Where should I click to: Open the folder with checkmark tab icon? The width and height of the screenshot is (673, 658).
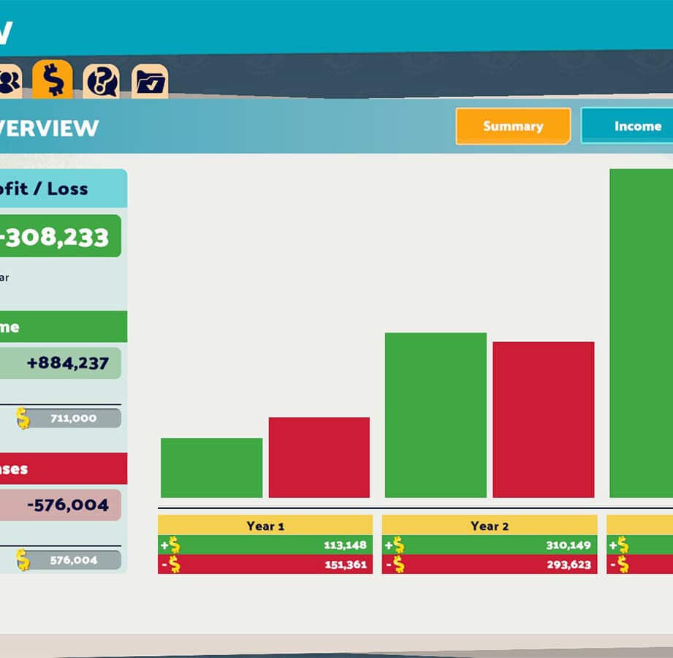150,82
